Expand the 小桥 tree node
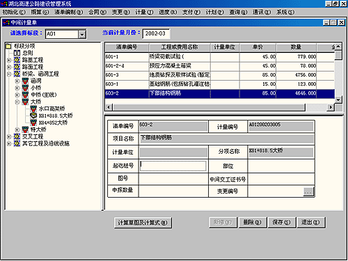 17,88
